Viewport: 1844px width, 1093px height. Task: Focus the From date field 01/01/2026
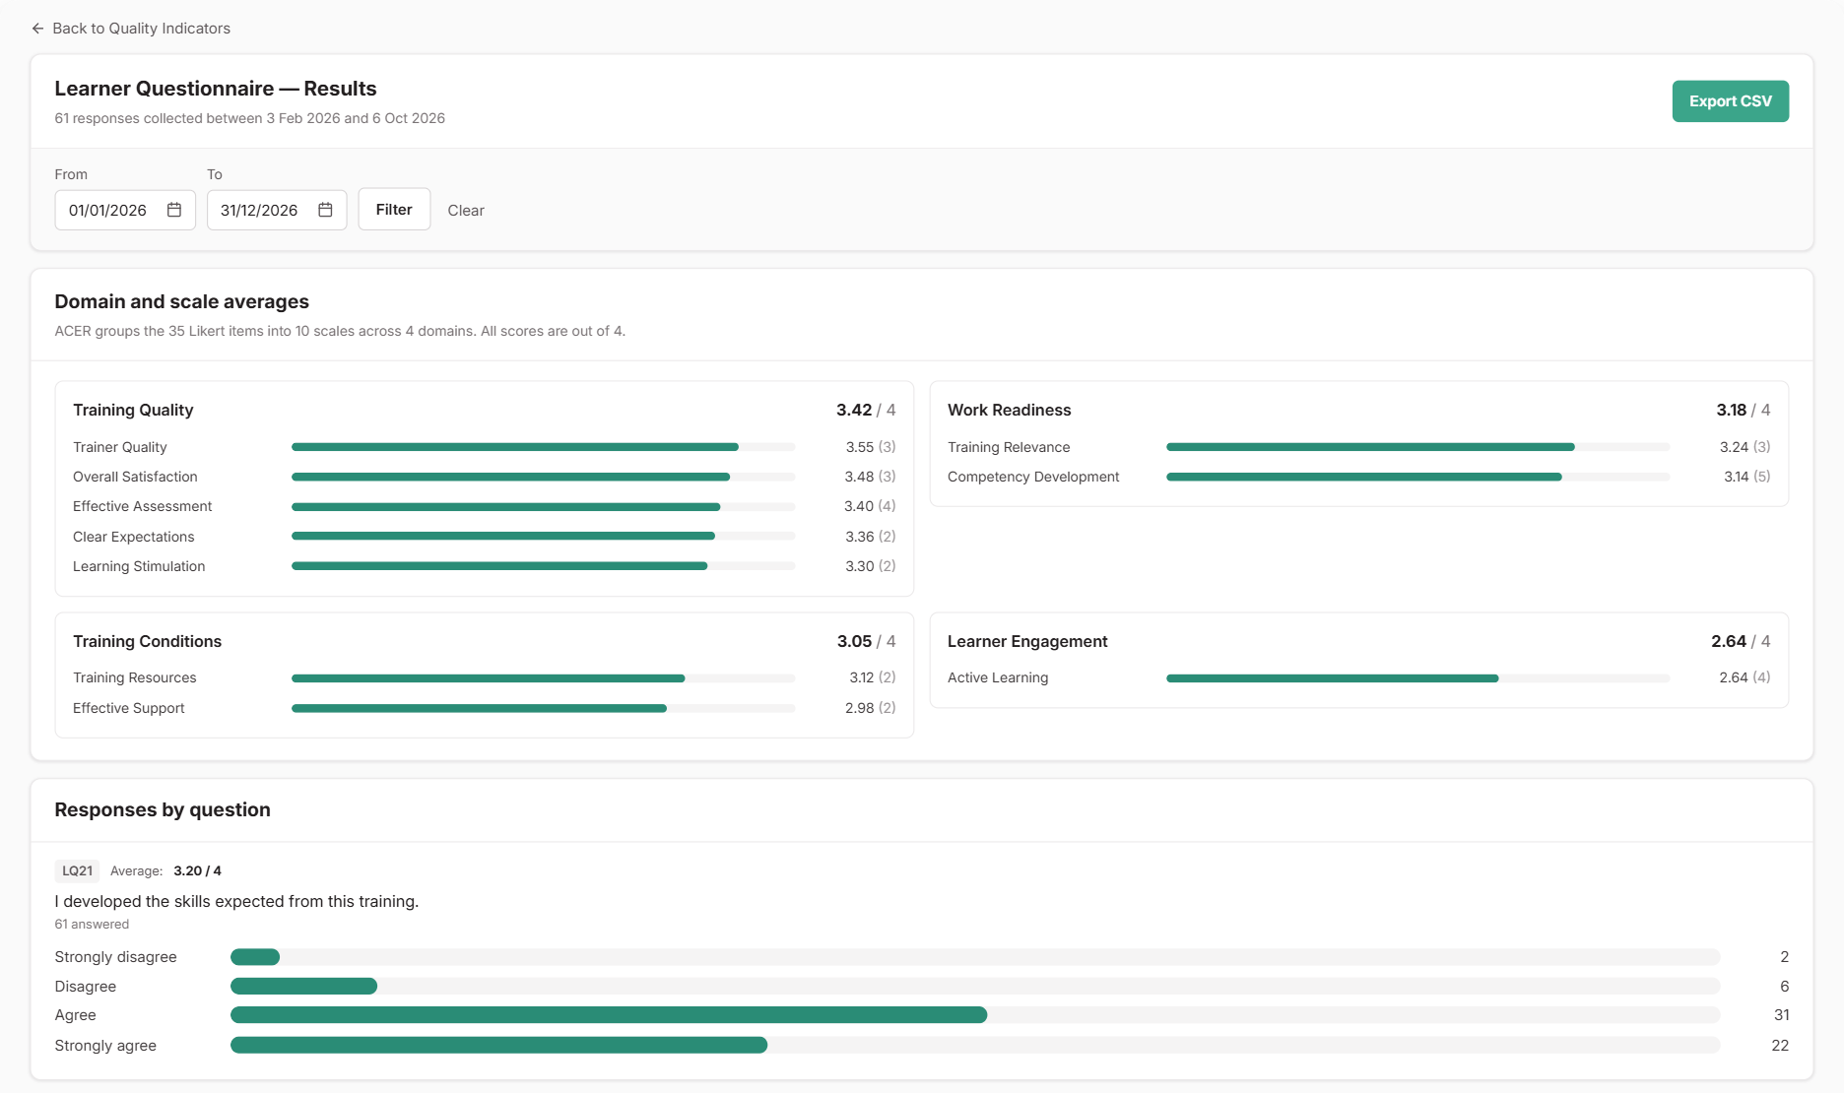tap(125, 210)
